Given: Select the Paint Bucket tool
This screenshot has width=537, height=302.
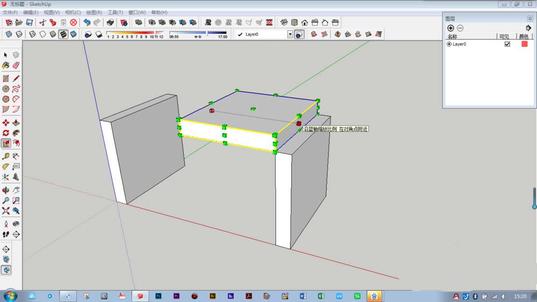Looking at the screenshot, I should [6, 65].
